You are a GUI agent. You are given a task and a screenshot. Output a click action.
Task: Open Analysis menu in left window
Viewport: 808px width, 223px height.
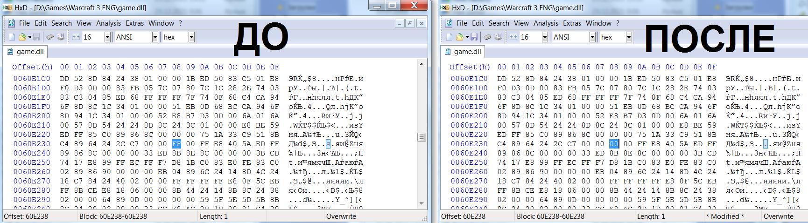tap(108, 23)
